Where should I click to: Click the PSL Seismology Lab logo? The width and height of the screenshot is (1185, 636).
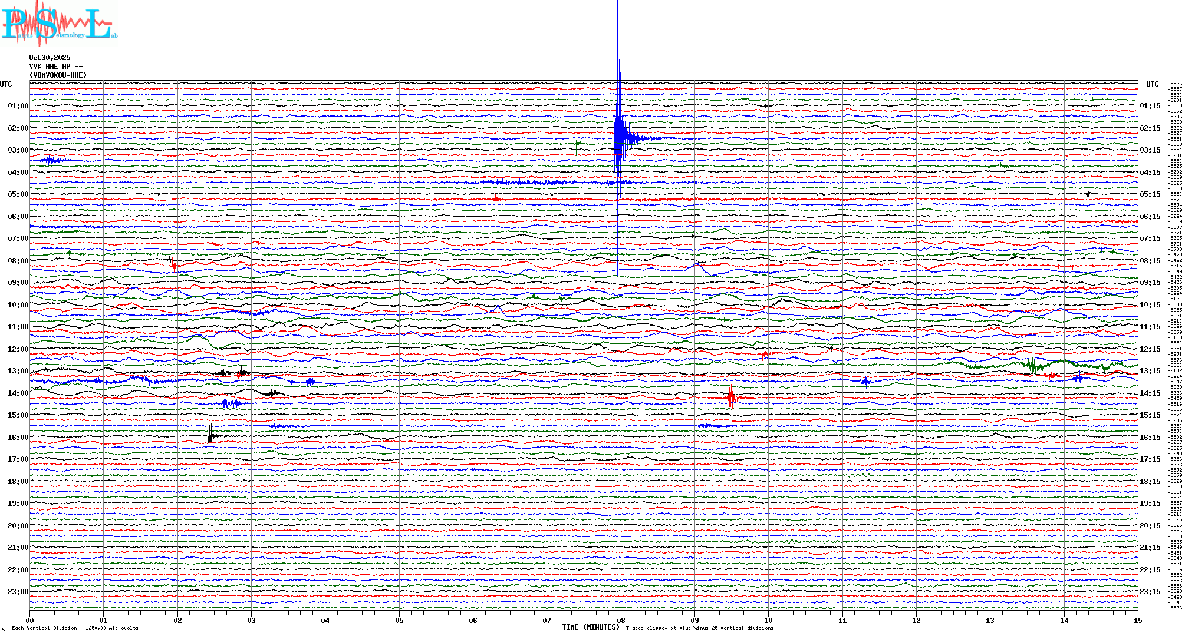pos(59,24)
